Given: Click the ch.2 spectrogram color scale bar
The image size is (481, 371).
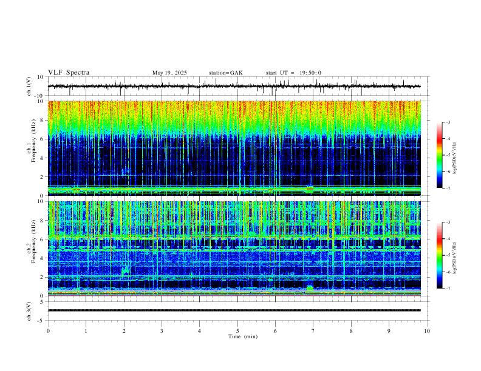Looking at the screenshot, I should (x=439, y=255).
